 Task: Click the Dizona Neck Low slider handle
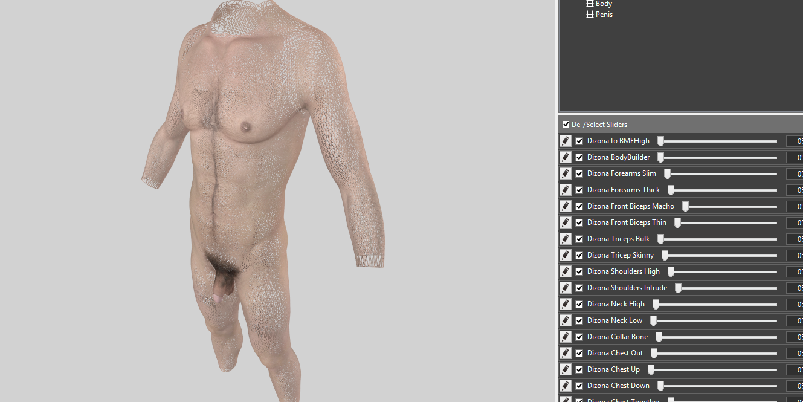pos(653,320)
